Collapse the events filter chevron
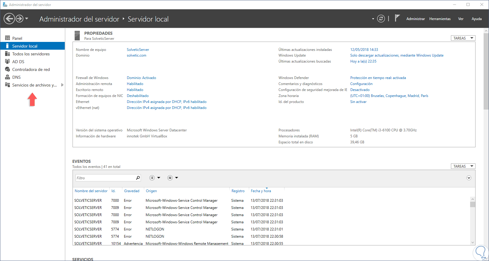Screen dimensions: 489x261 click(x=469, y=178)
